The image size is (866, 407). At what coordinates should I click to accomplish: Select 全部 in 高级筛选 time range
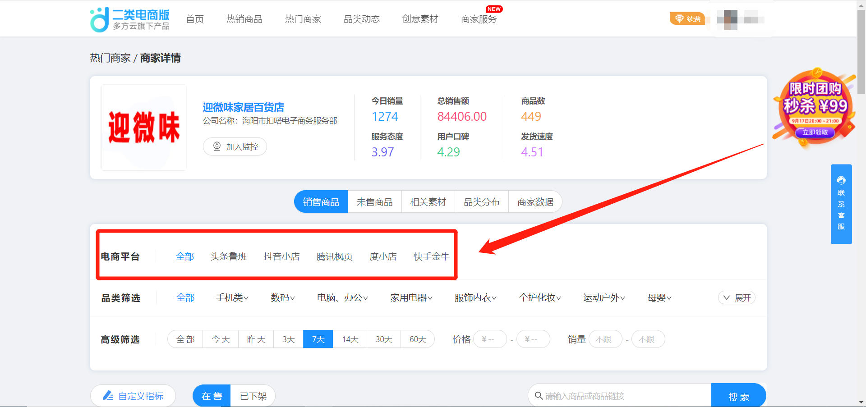point(185,339)
